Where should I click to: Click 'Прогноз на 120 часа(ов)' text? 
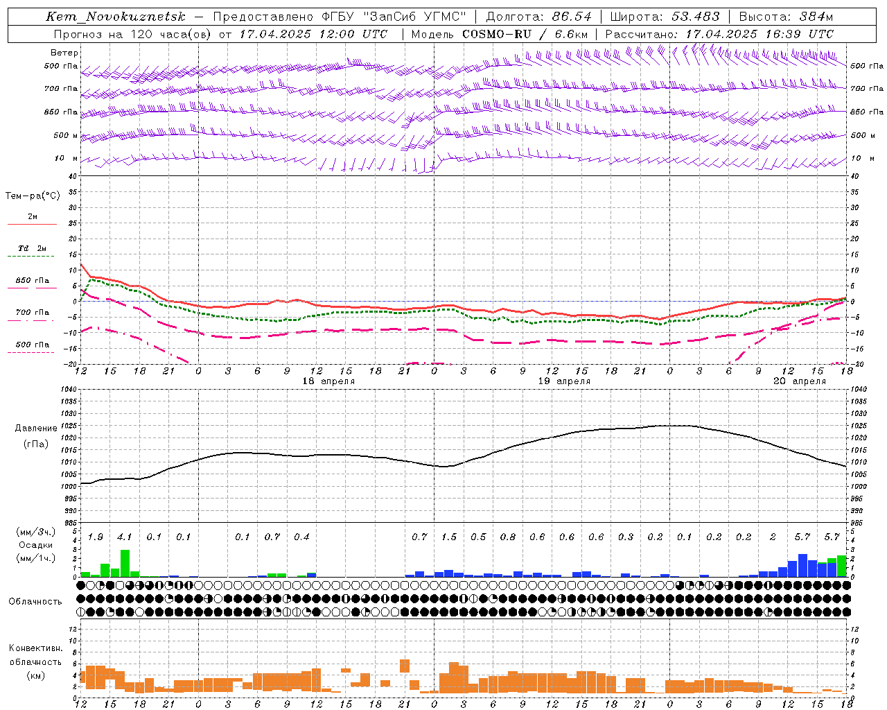[x=133, y=34]
